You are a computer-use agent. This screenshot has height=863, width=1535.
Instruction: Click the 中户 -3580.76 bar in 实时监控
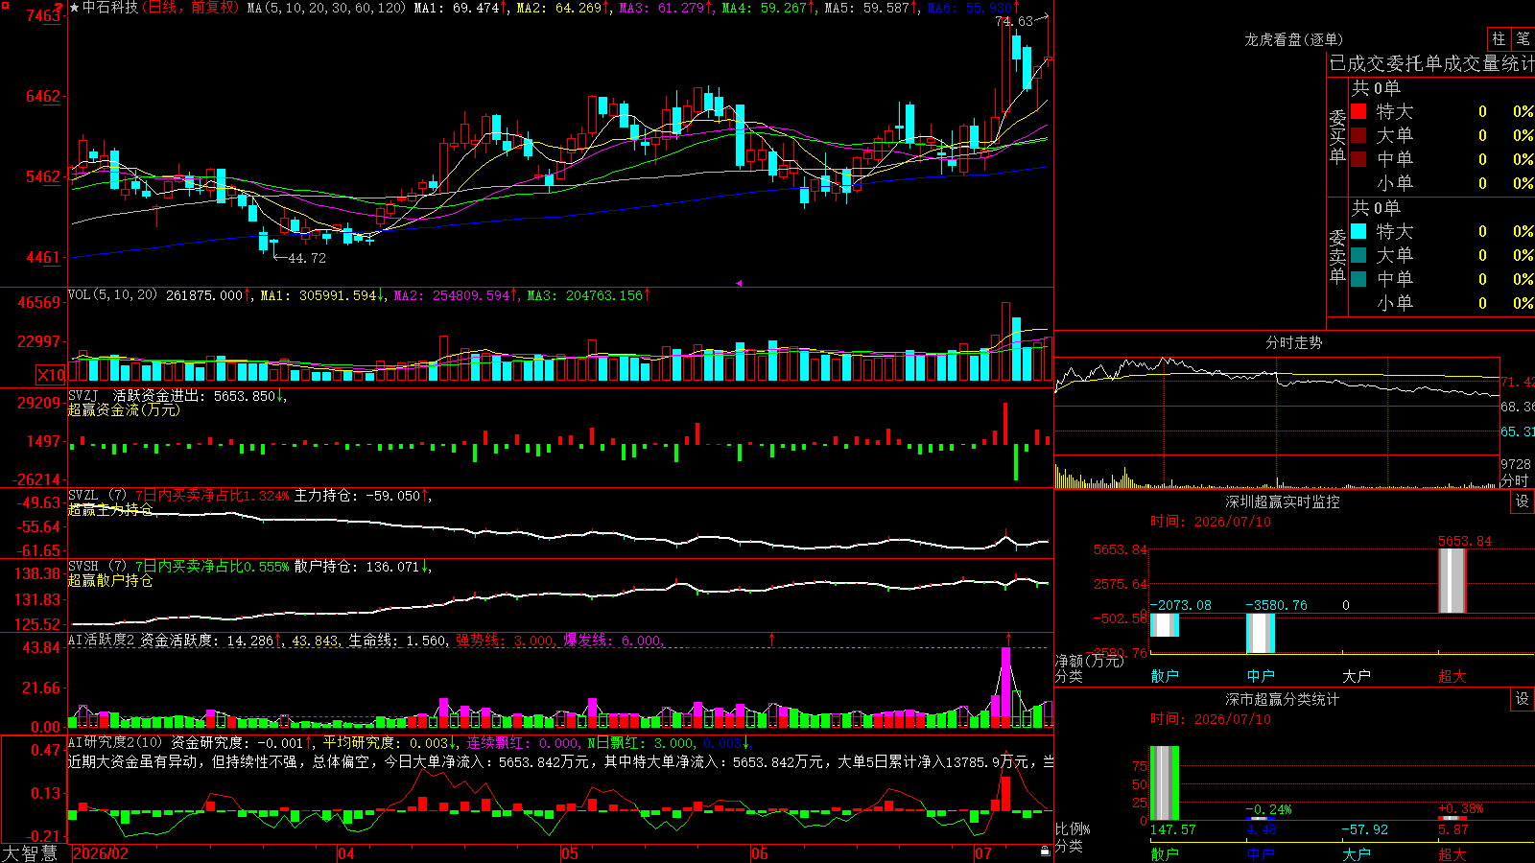point(1261,633)
